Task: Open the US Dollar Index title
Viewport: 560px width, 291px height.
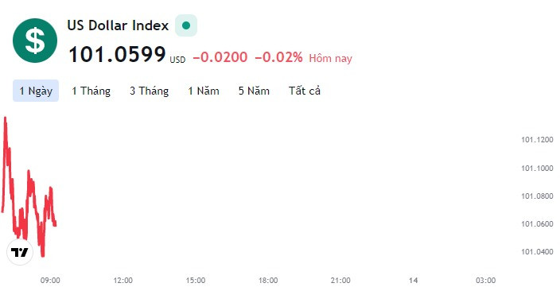Action: point(118,25)
